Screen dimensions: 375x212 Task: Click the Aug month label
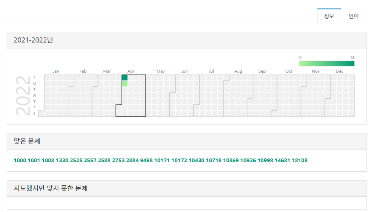point(238,71)
